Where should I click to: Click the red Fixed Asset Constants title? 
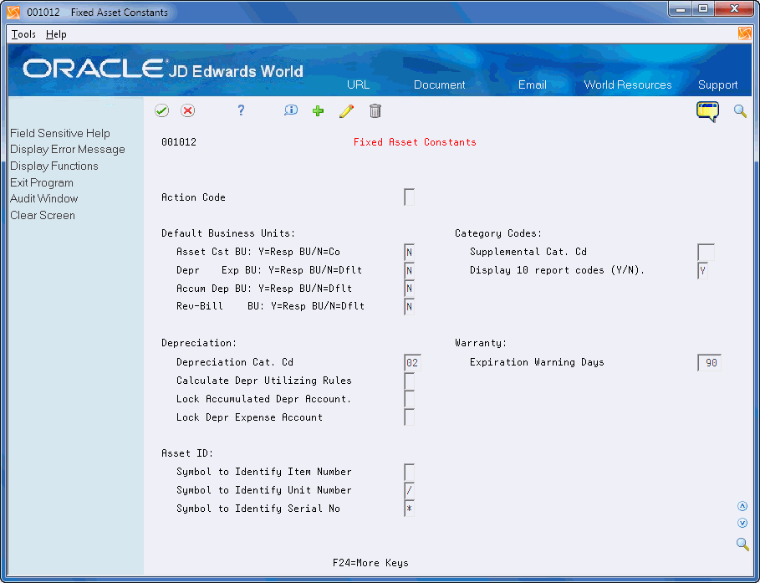(x=415, y=142)
